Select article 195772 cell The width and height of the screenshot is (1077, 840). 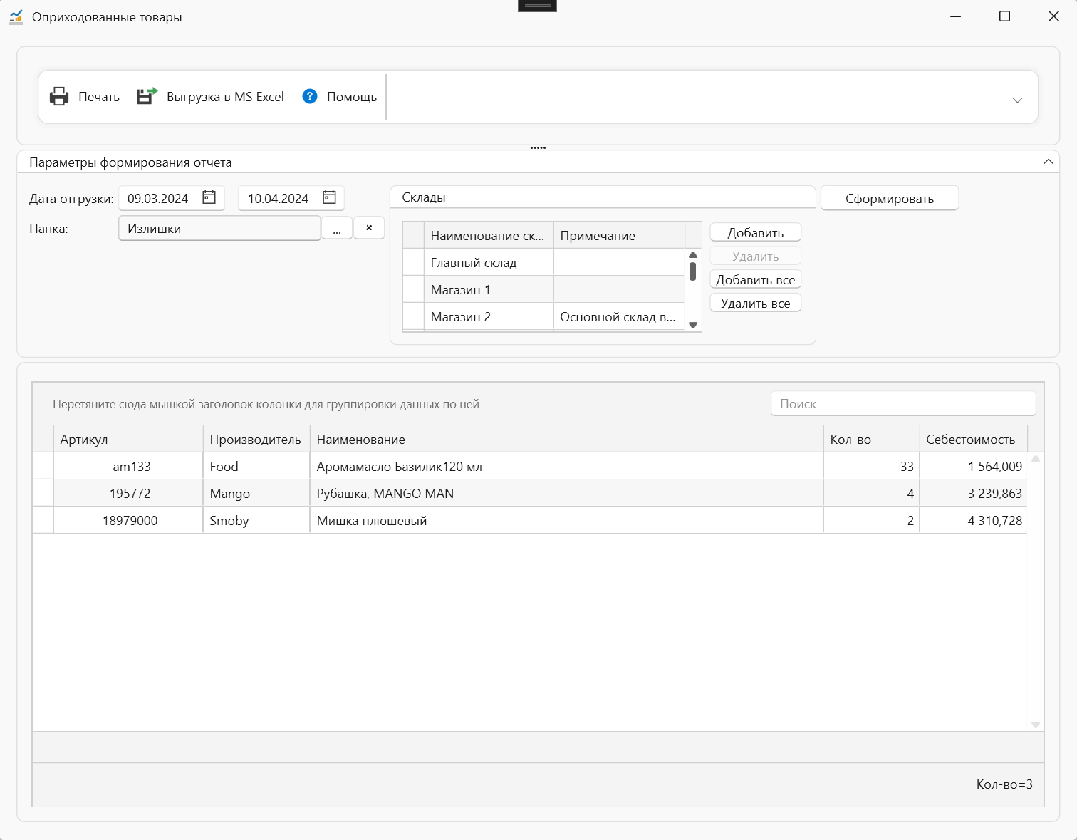pos(128,493)
